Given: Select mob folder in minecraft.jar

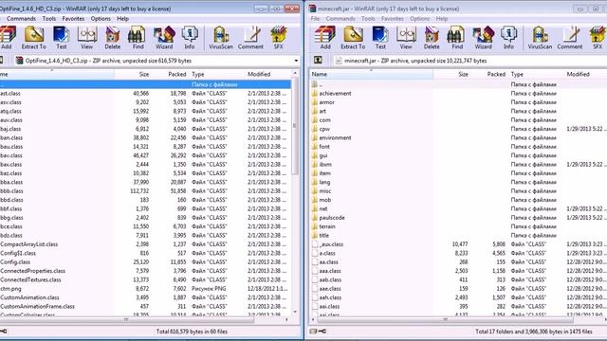Looking at the screenshot, I should click(x=324, y=200).
